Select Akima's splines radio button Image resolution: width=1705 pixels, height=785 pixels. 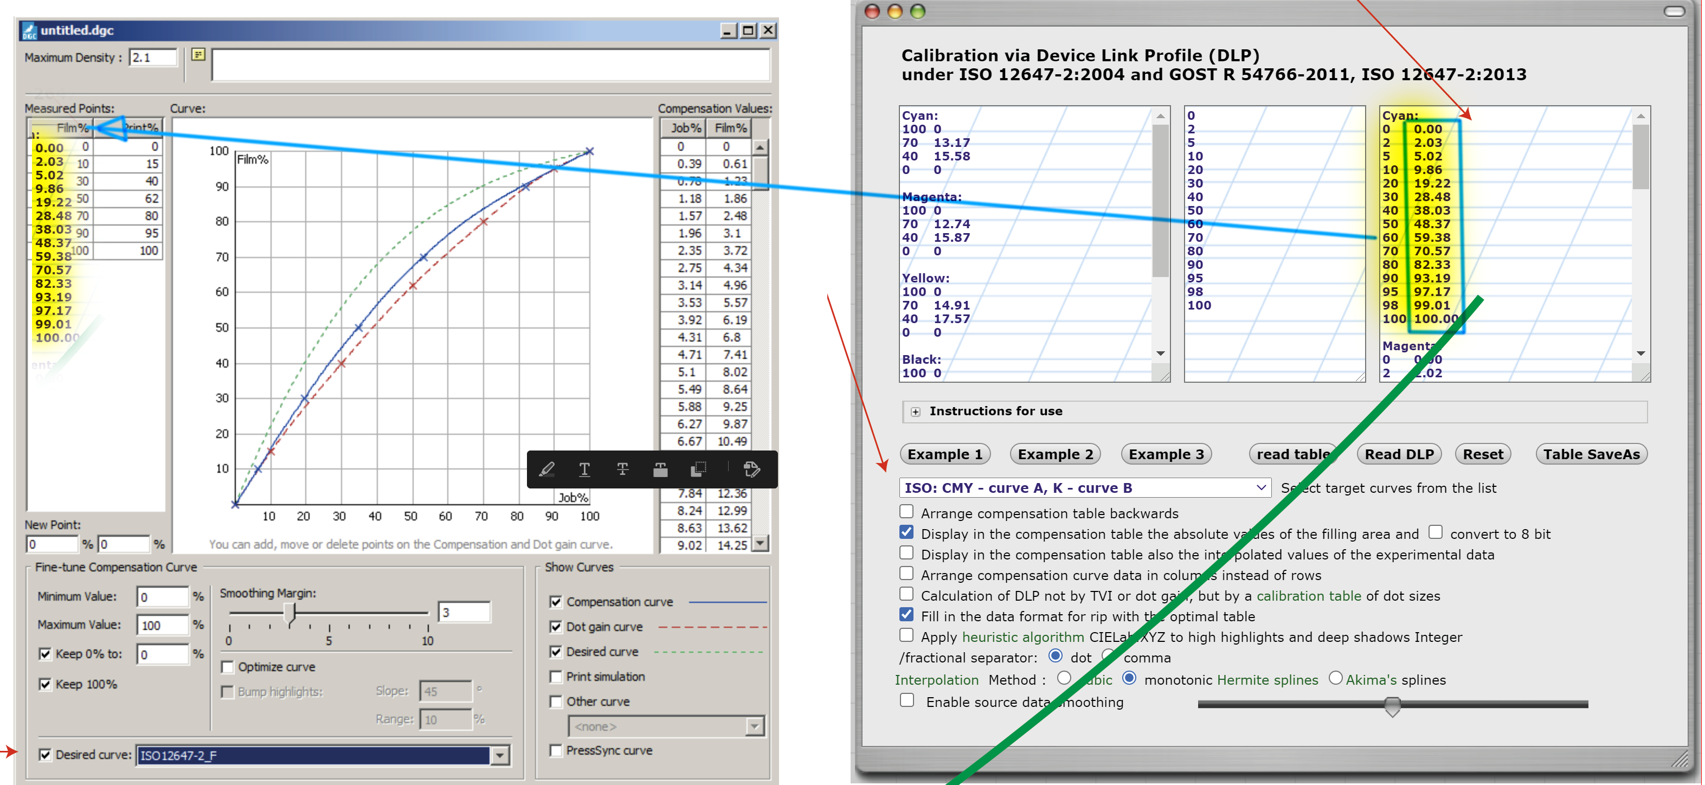coord(1335,678)
